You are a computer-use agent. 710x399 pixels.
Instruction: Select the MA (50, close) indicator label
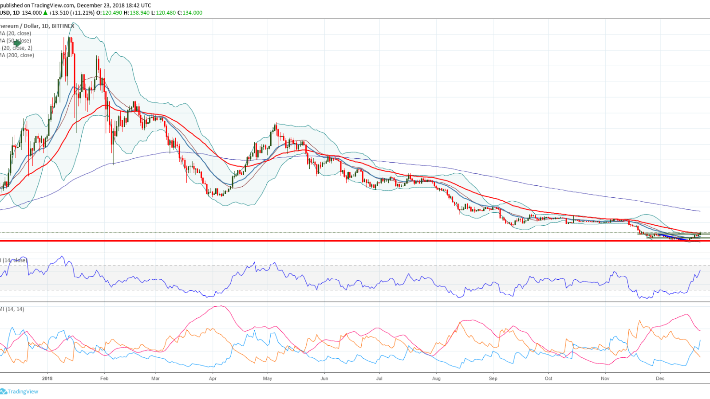(x=16, y=41)
